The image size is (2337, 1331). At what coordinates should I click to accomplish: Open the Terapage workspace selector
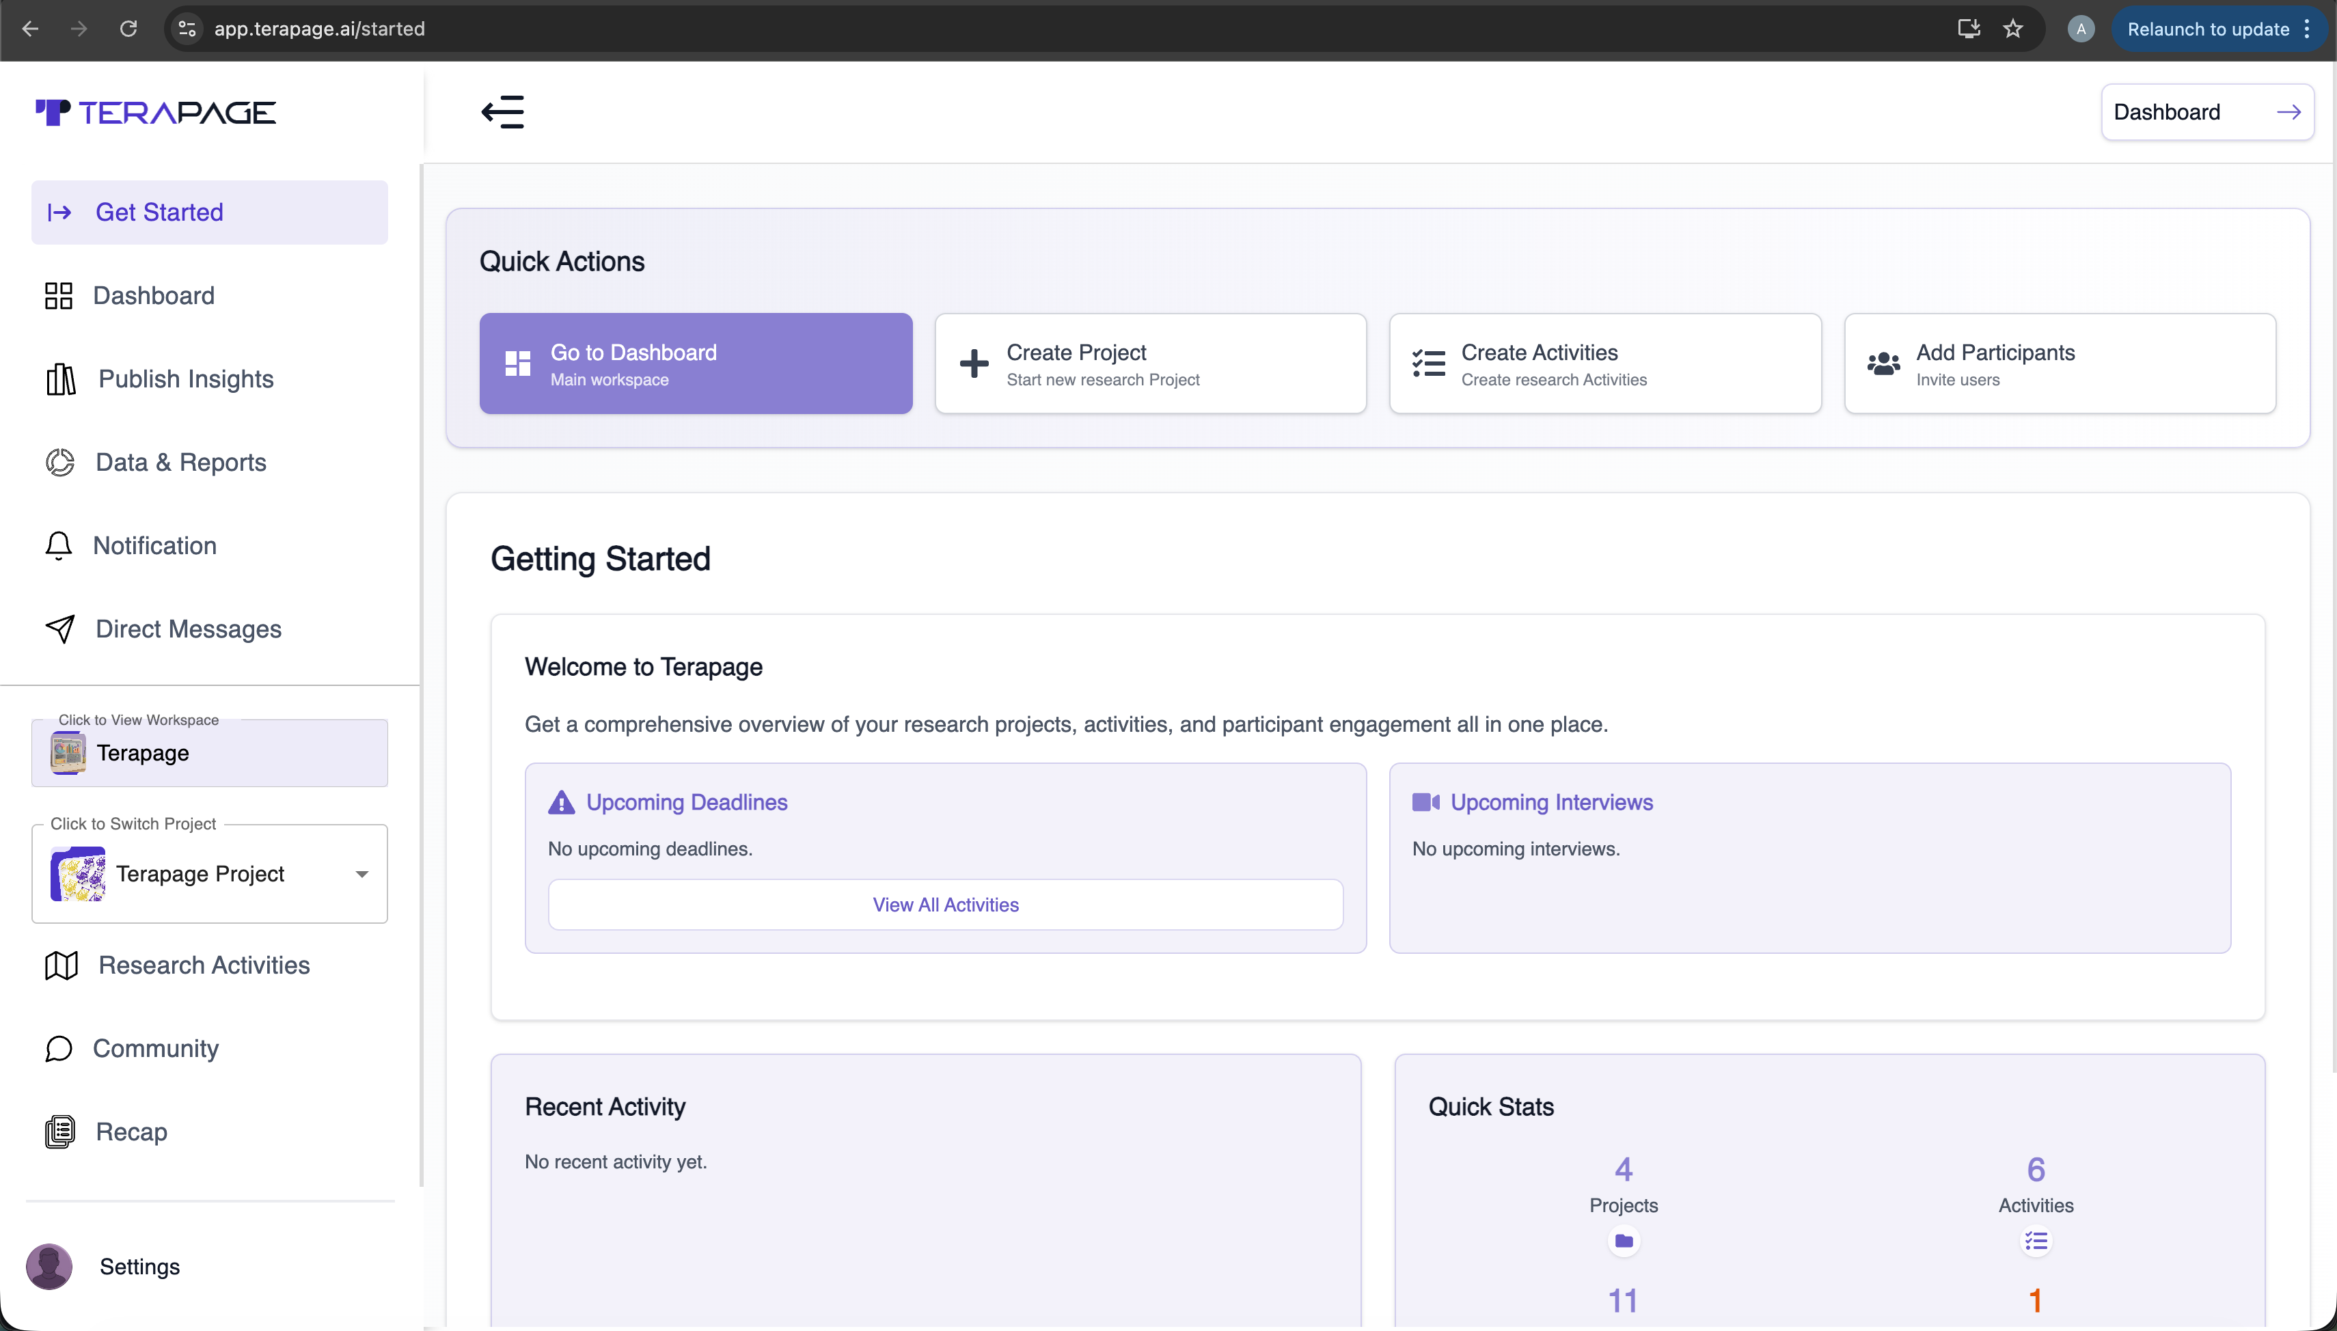[x=210, y=753]
